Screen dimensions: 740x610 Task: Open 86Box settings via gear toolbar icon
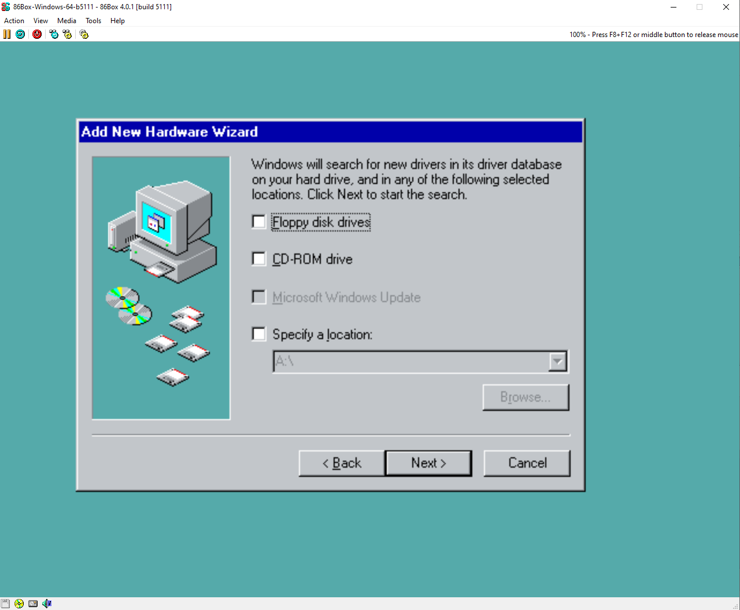point(84,34)
